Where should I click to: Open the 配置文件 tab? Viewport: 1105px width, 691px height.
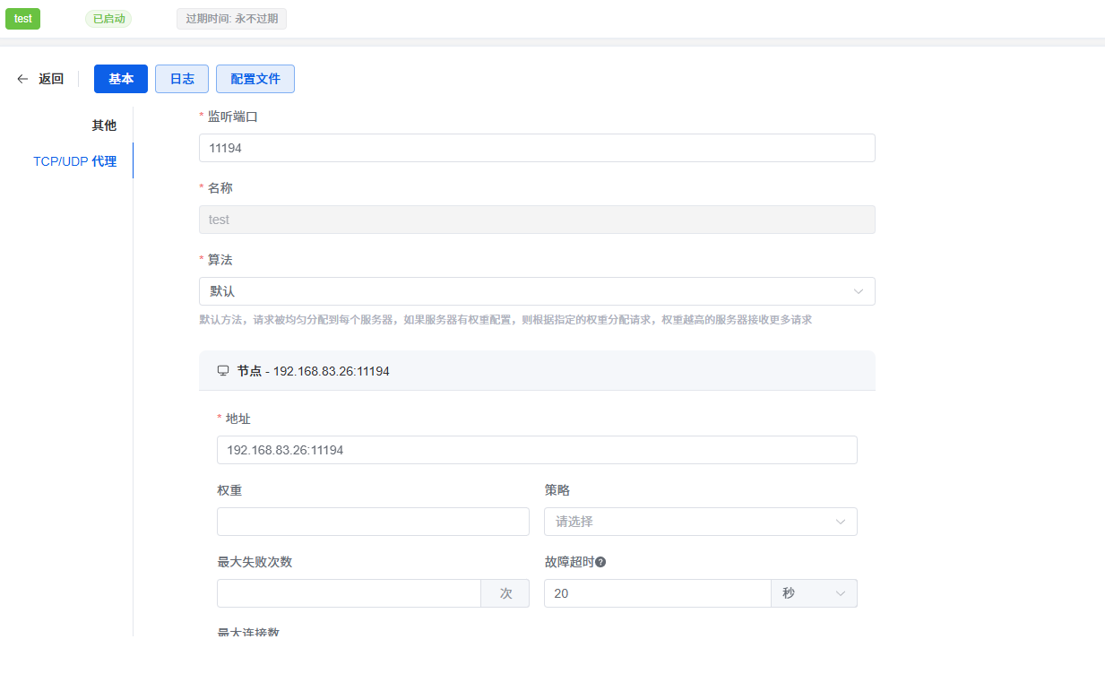coord(255,79)
